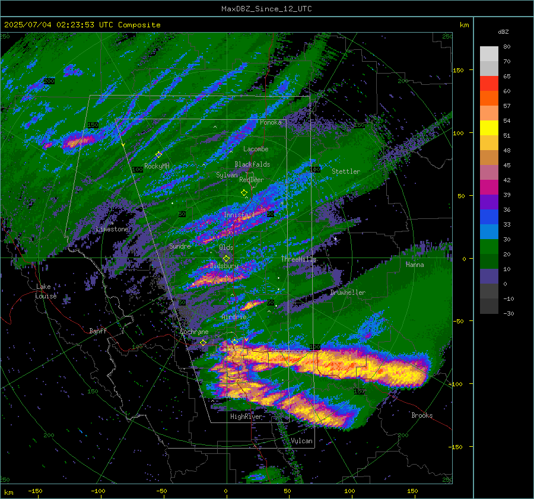The height and width of the screenshot is (499, 534).
Task: Click the 2025/07/04 02:23:53 UTC Composite timestamp
Action: click(82, 25)
